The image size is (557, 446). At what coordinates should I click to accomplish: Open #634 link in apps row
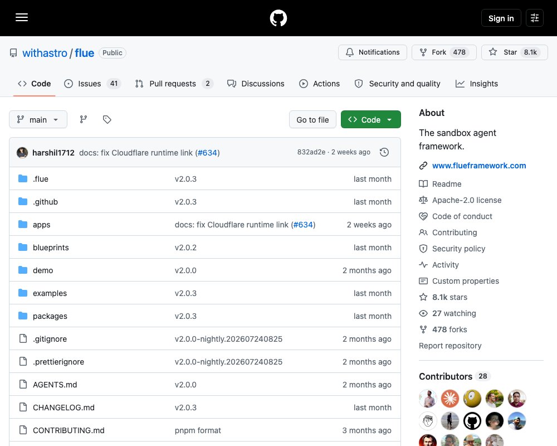pyautogui.click(x=303, y=225)
